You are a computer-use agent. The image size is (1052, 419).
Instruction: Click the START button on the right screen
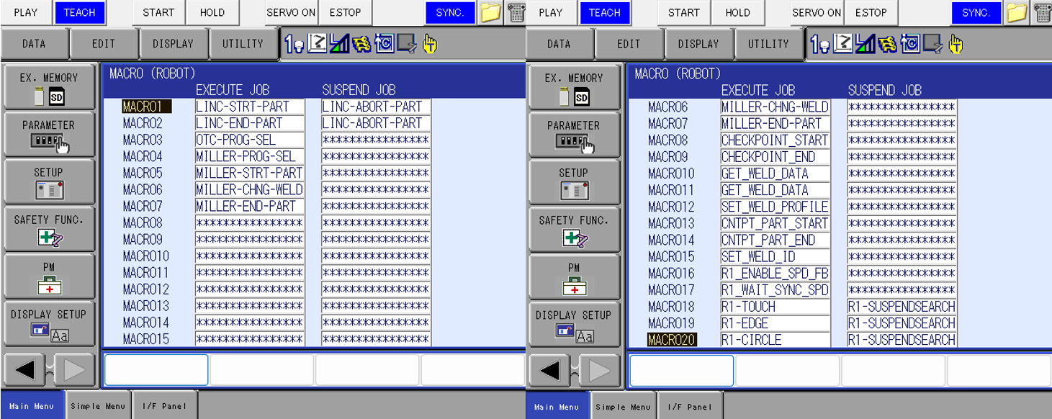tap(684, 12)
